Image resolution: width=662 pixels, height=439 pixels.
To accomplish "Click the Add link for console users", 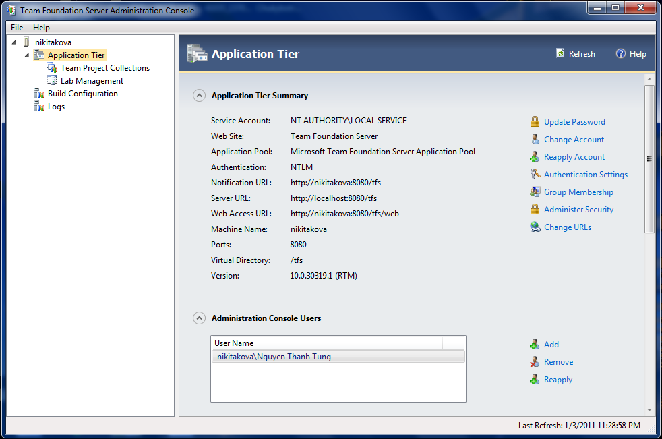I will pyautogui.click(x=551, y=345).
